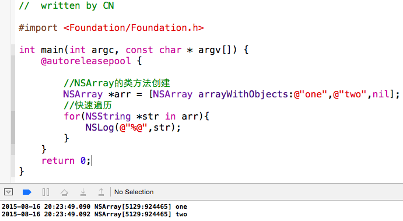This screenshot has height=221, width=403.
Task: Click the @"two" string literal
Action: [349, 94]
